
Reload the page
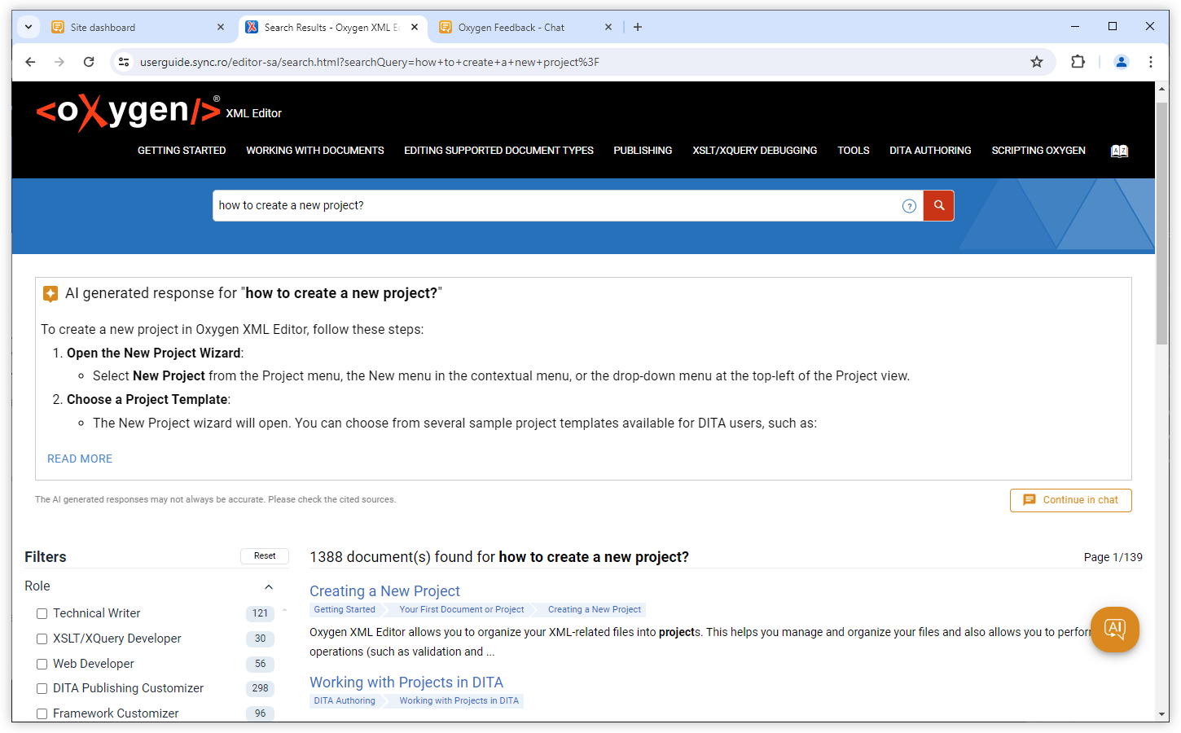point(89,62)
